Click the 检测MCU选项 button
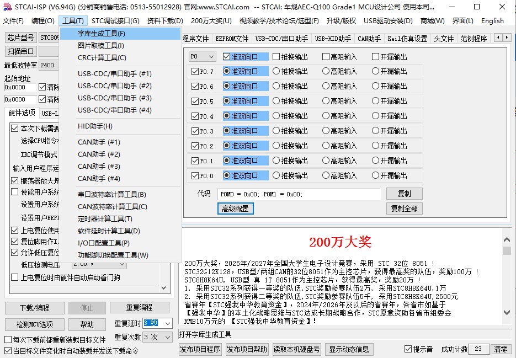Screen dimensions: 516x358 click(x=35, y=324)
